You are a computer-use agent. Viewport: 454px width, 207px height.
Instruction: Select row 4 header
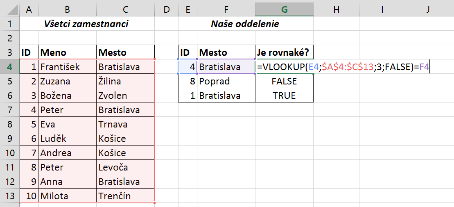pos(10,67)
